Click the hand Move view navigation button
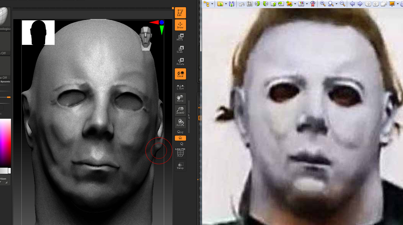403x225 pixels. point(180,98)
